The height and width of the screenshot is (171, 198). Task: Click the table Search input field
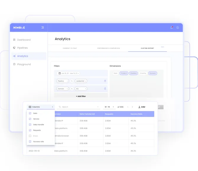tap(78, 107)
